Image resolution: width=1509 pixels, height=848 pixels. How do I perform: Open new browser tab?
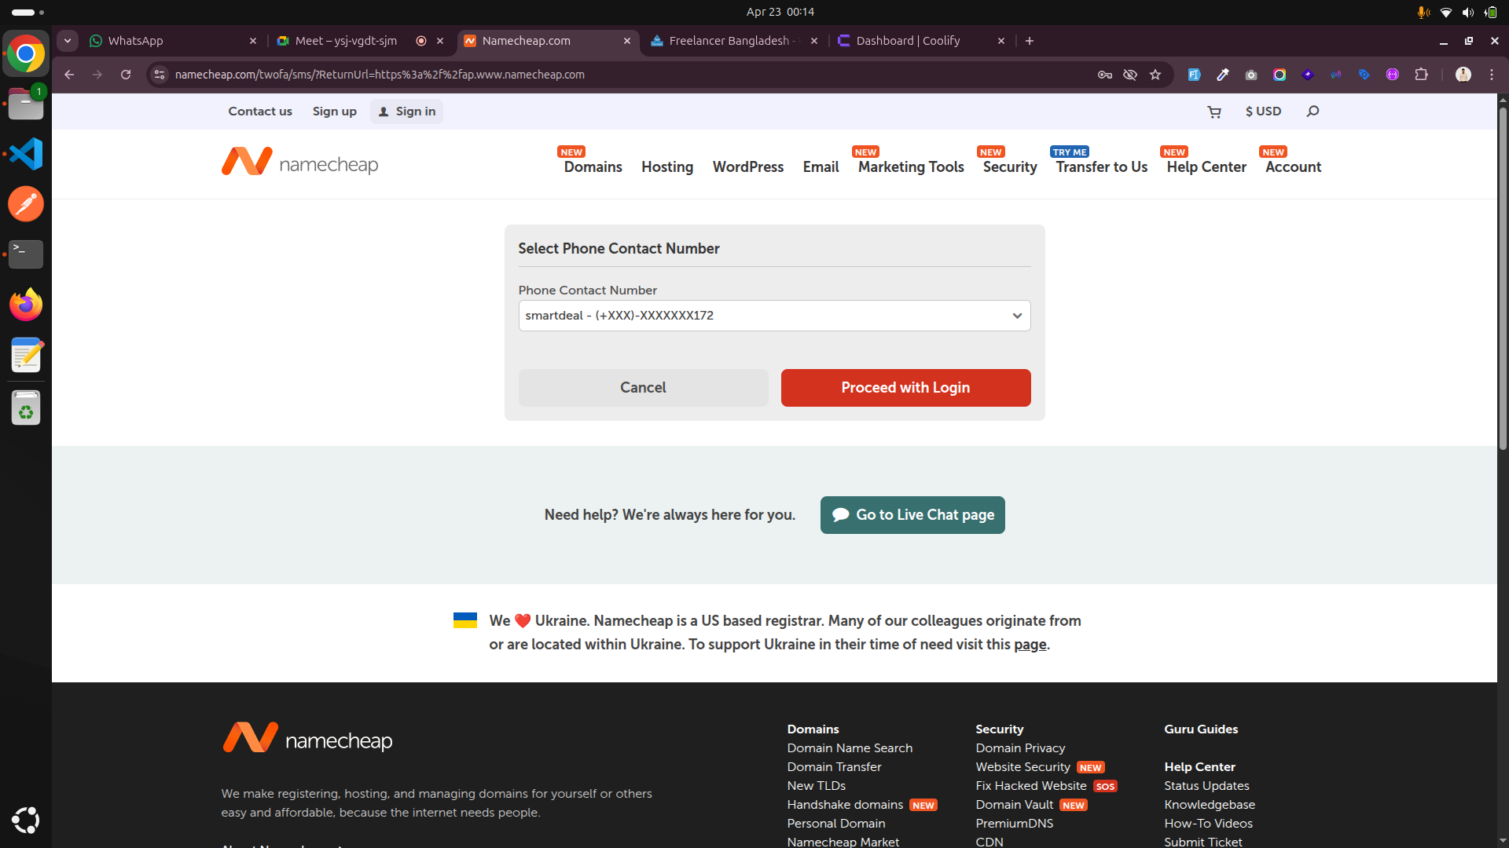click(x=1030, y=41)
